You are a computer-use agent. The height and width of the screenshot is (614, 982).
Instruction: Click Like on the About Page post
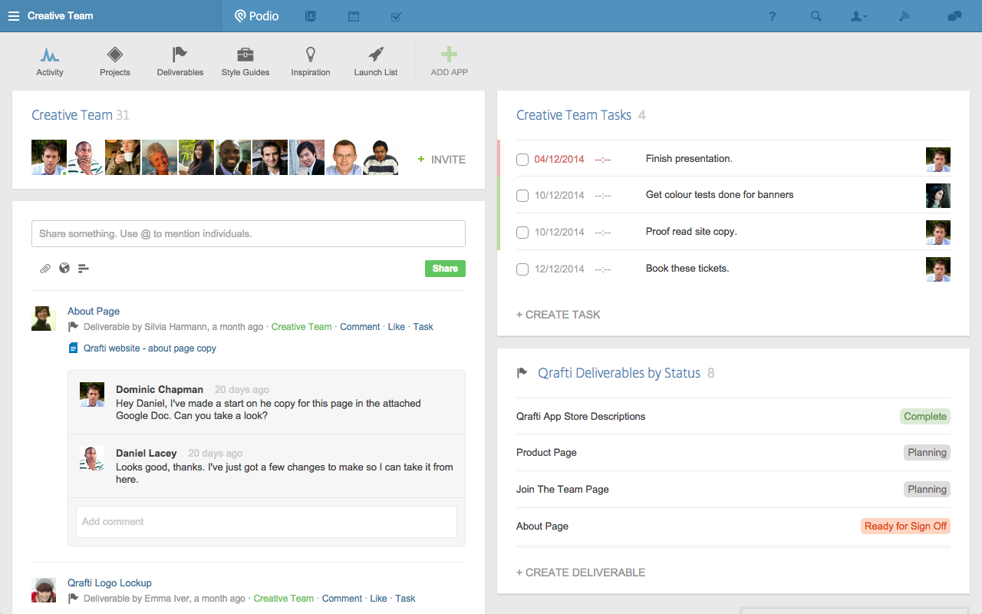click(x=397, y=327)
